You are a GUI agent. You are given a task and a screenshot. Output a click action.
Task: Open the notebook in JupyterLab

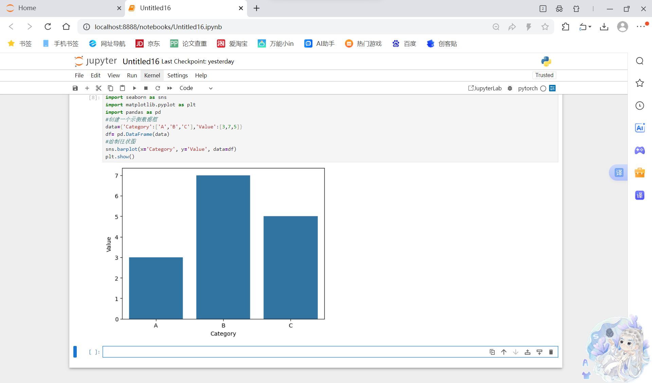pyautogui.click(x=485, y=88)
